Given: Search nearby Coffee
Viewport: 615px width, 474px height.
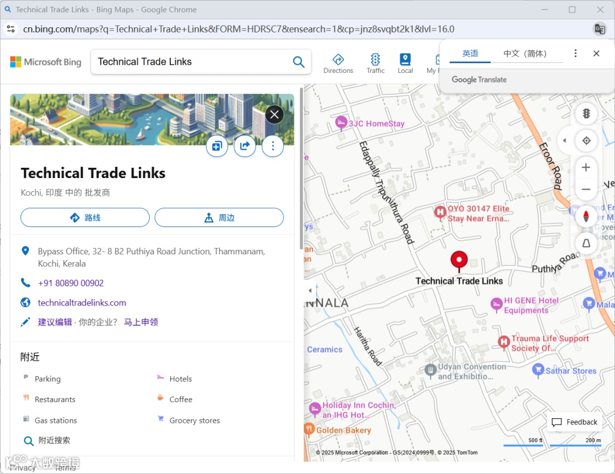Looking at the screenshot, I should pyautogui.click(x=181, y=399).
